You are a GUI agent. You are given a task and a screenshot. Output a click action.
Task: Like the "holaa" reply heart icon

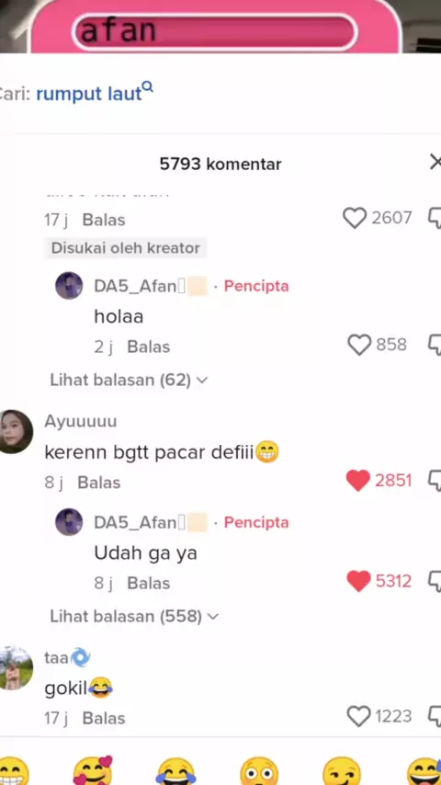359,345
